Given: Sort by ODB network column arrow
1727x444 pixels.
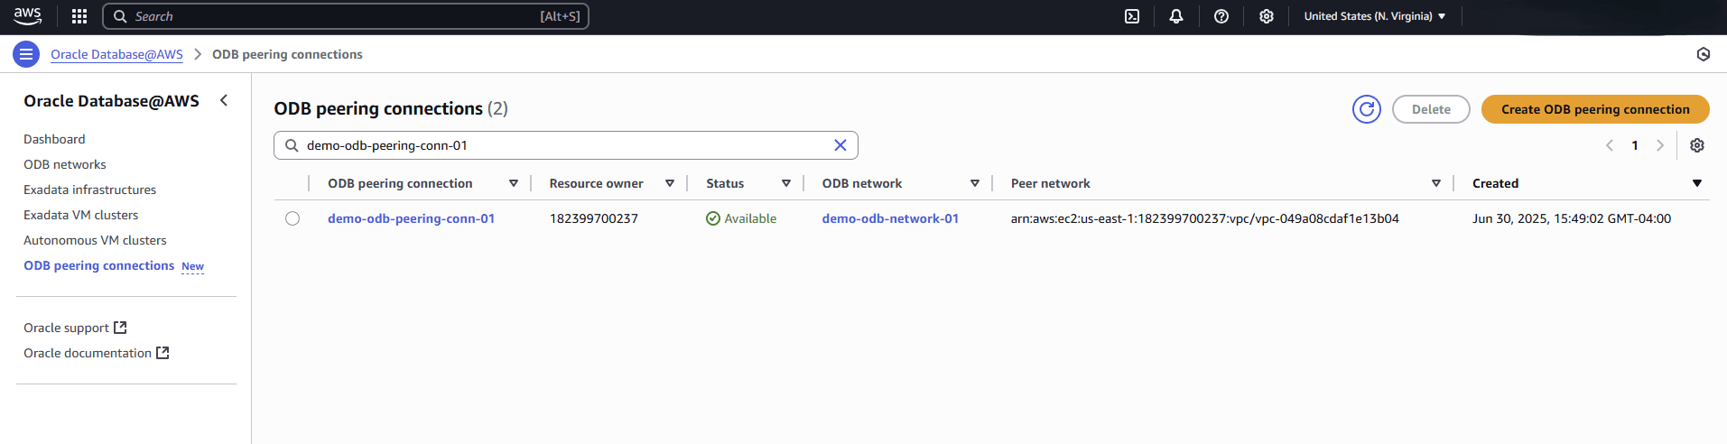Looking at the screenshot, I should (975, 183).
